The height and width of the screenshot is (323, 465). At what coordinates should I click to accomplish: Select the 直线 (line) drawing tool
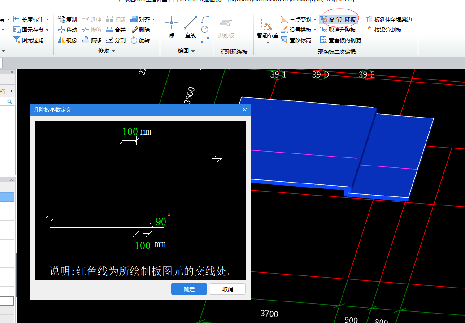pyautogui.click(x=191, y=27)
